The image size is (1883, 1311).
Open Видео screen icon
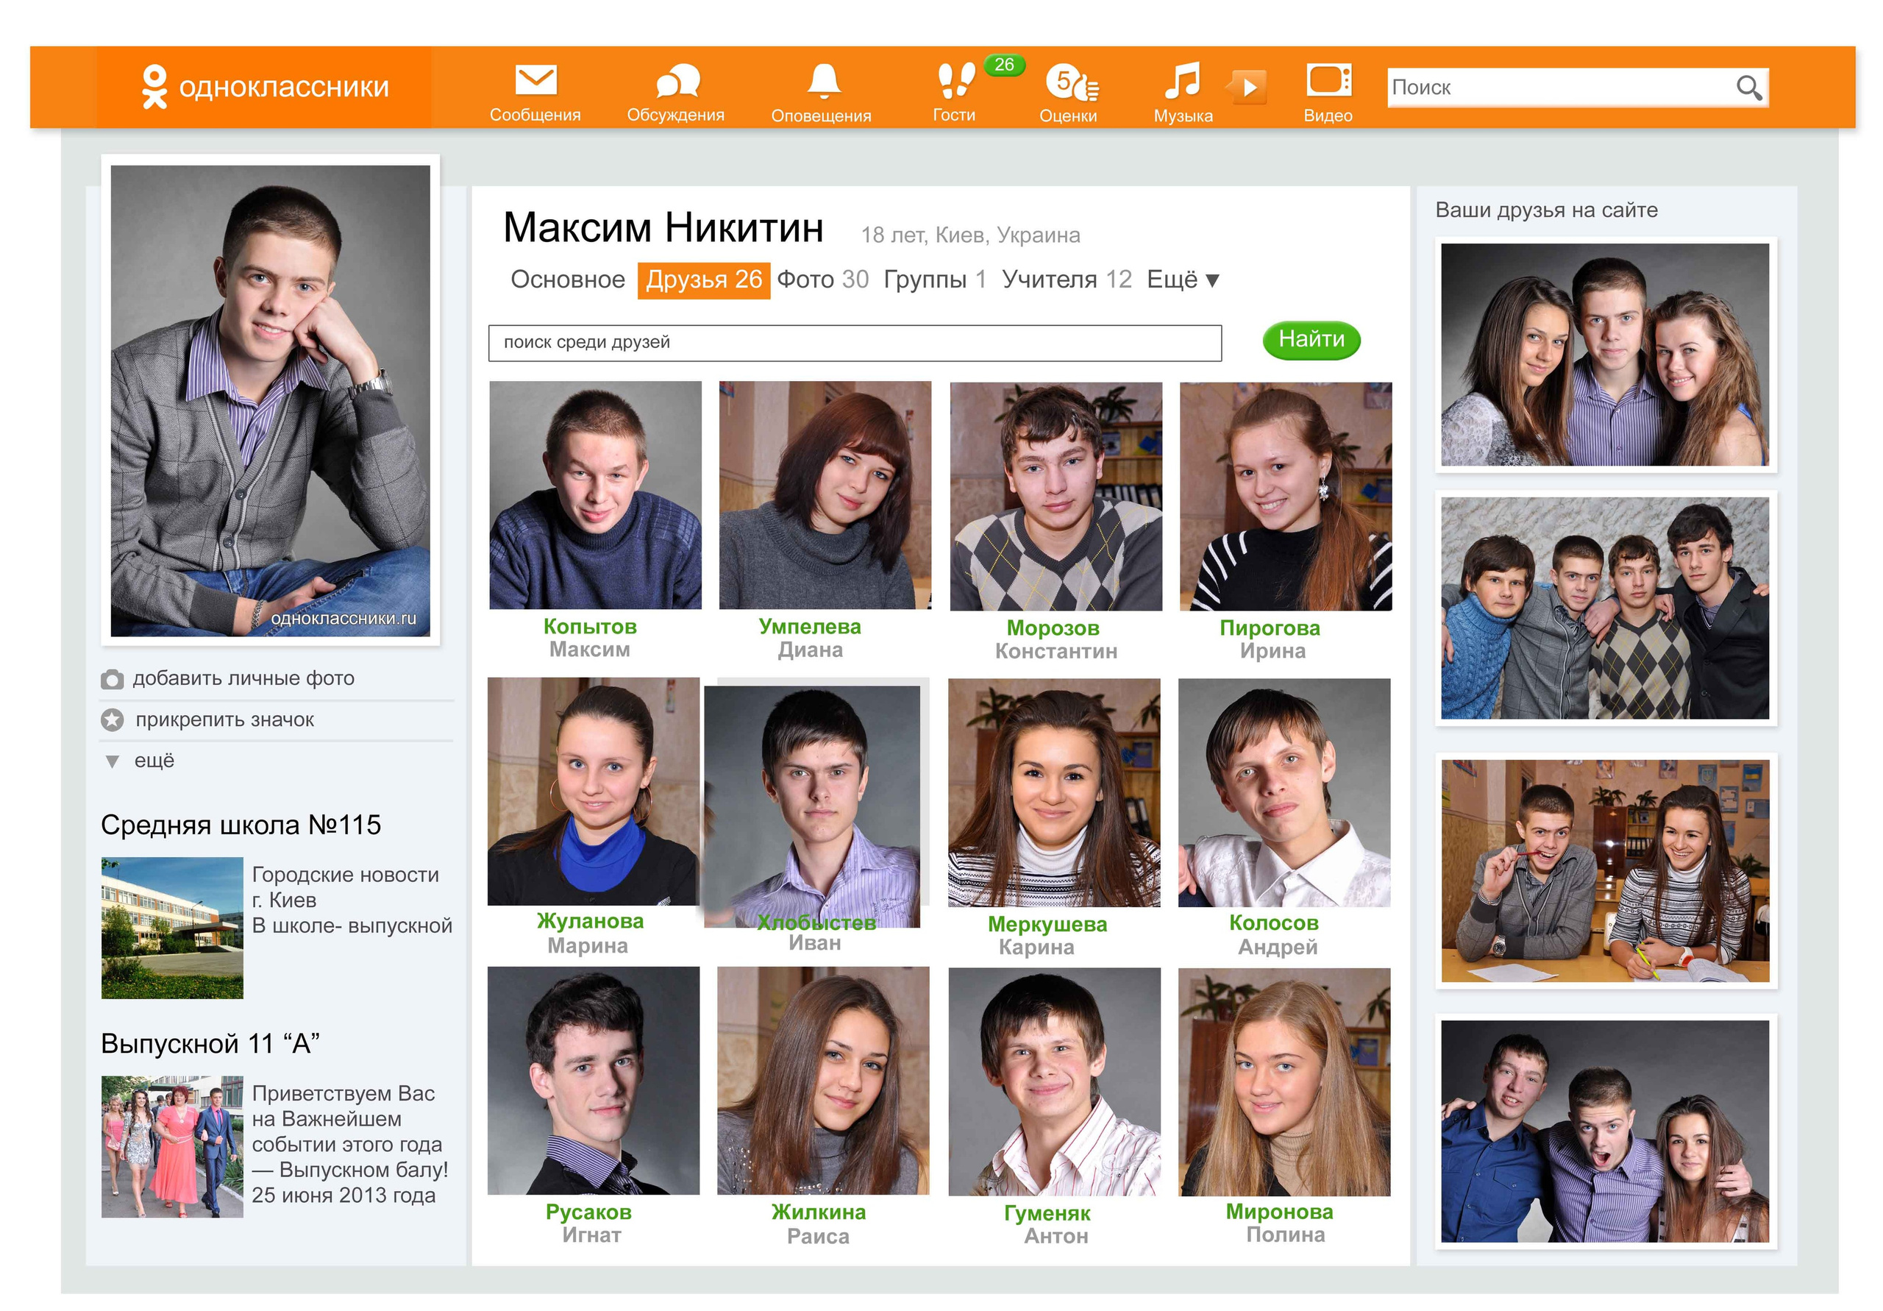[1328, 80]
